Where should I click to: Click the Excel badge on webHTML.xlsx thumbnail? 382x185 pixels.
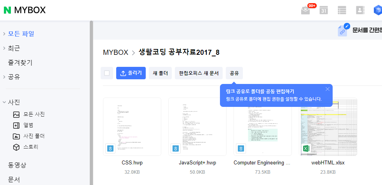(306, 148)
